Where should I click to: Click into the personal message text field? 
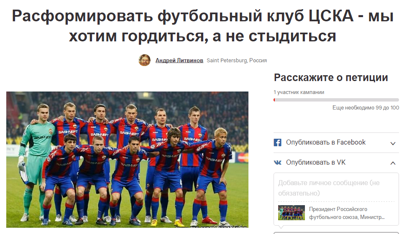tap(336, 188)
